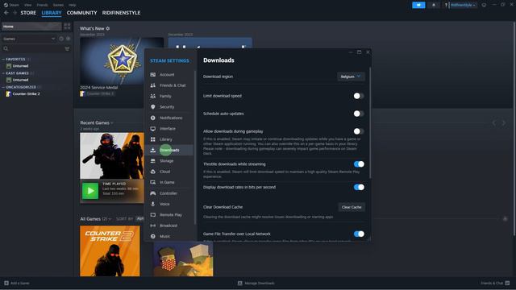Viewport: 516px width, 290px height.
Task: Open Account settings in Steam Settings
Action: coord(169,75)
